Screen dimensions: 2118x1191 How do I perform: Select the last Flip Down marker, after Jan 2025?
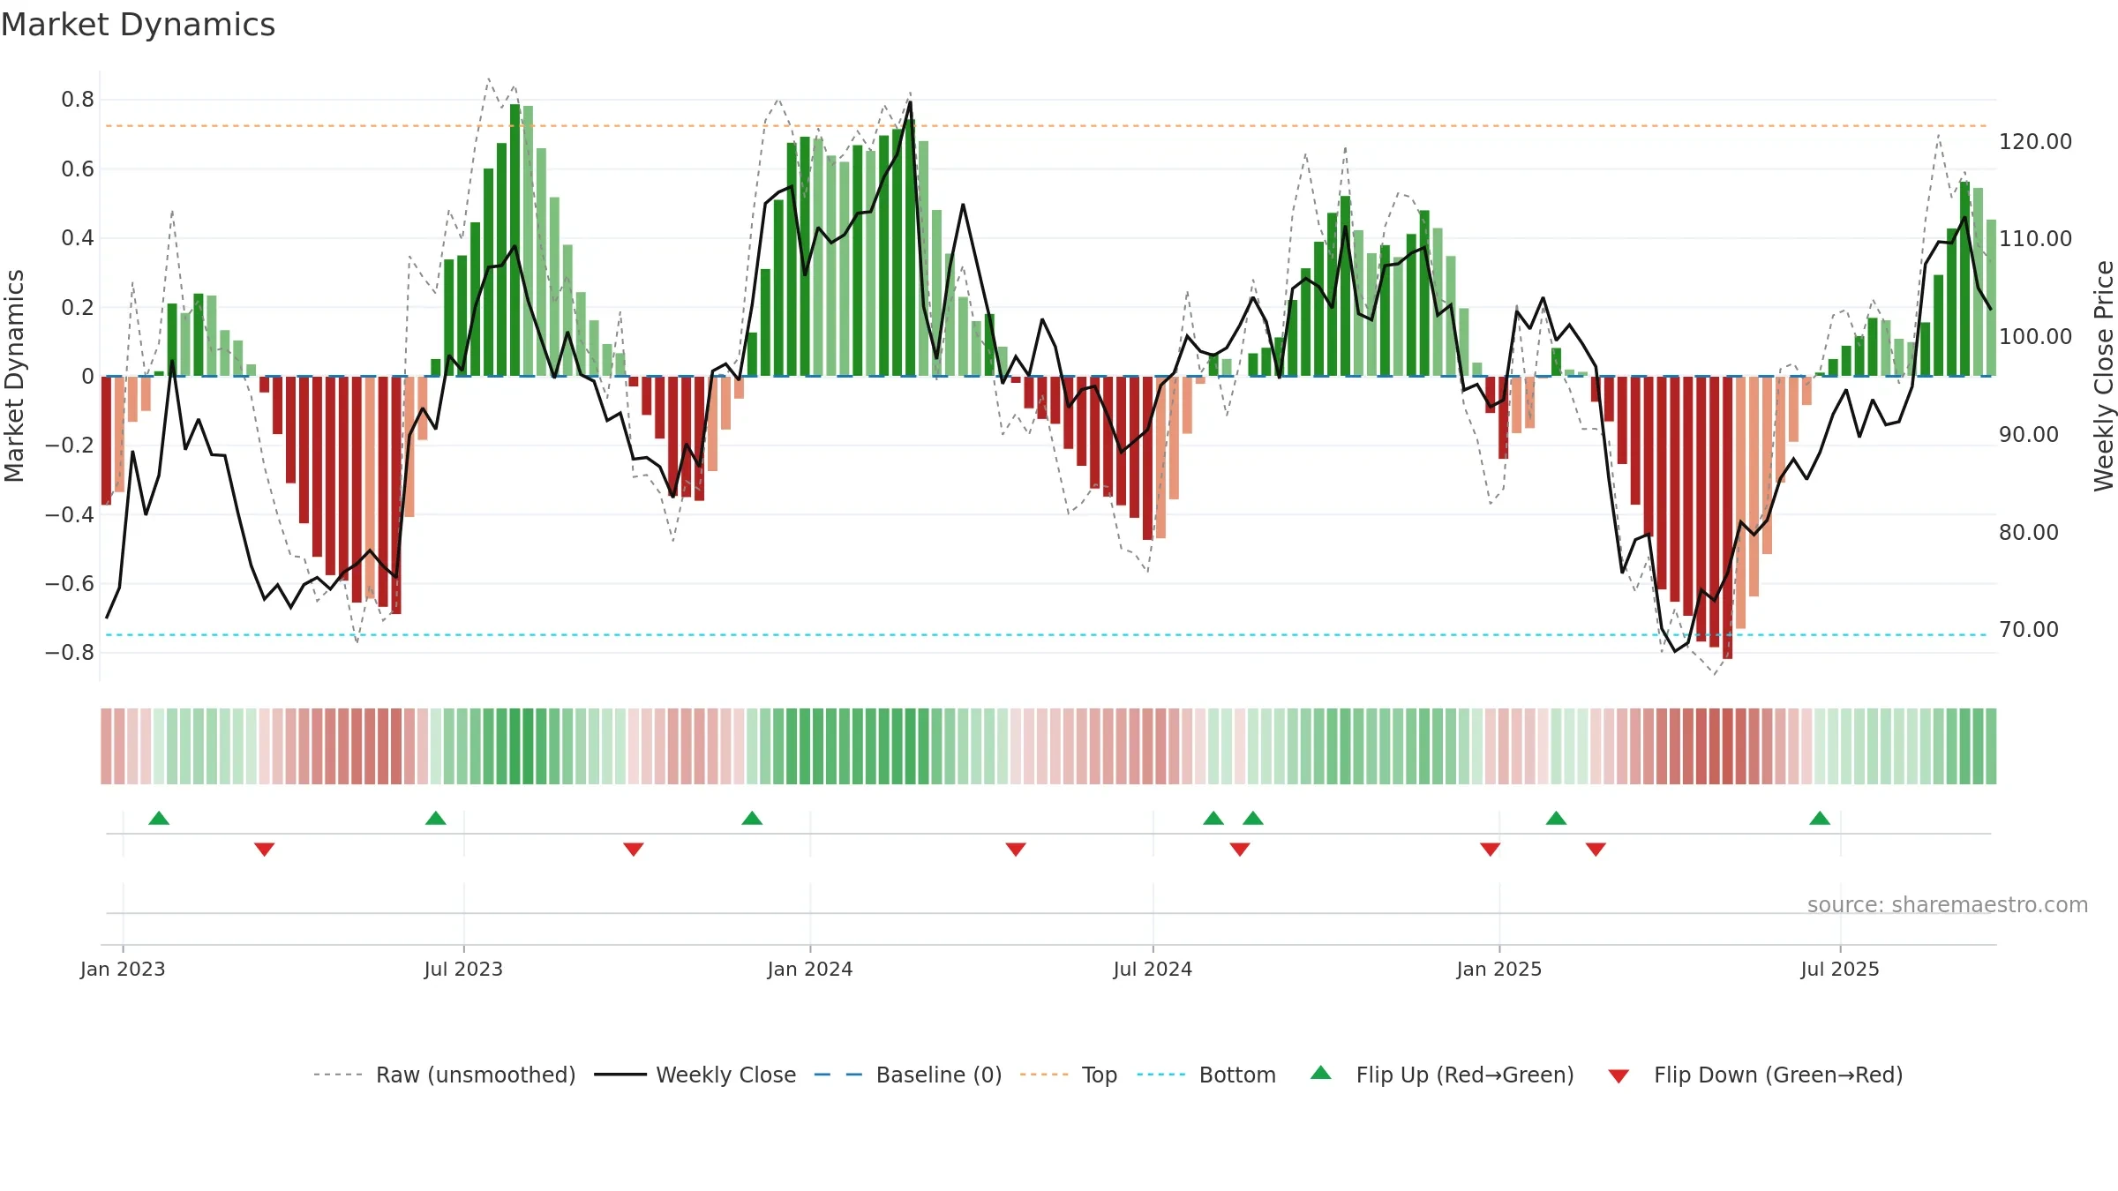[1596, 850]
